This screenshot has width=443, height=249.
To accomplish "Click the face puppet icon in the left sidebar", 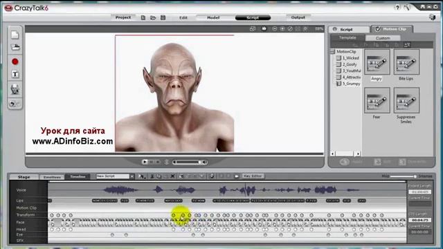I will click(15, 89).
